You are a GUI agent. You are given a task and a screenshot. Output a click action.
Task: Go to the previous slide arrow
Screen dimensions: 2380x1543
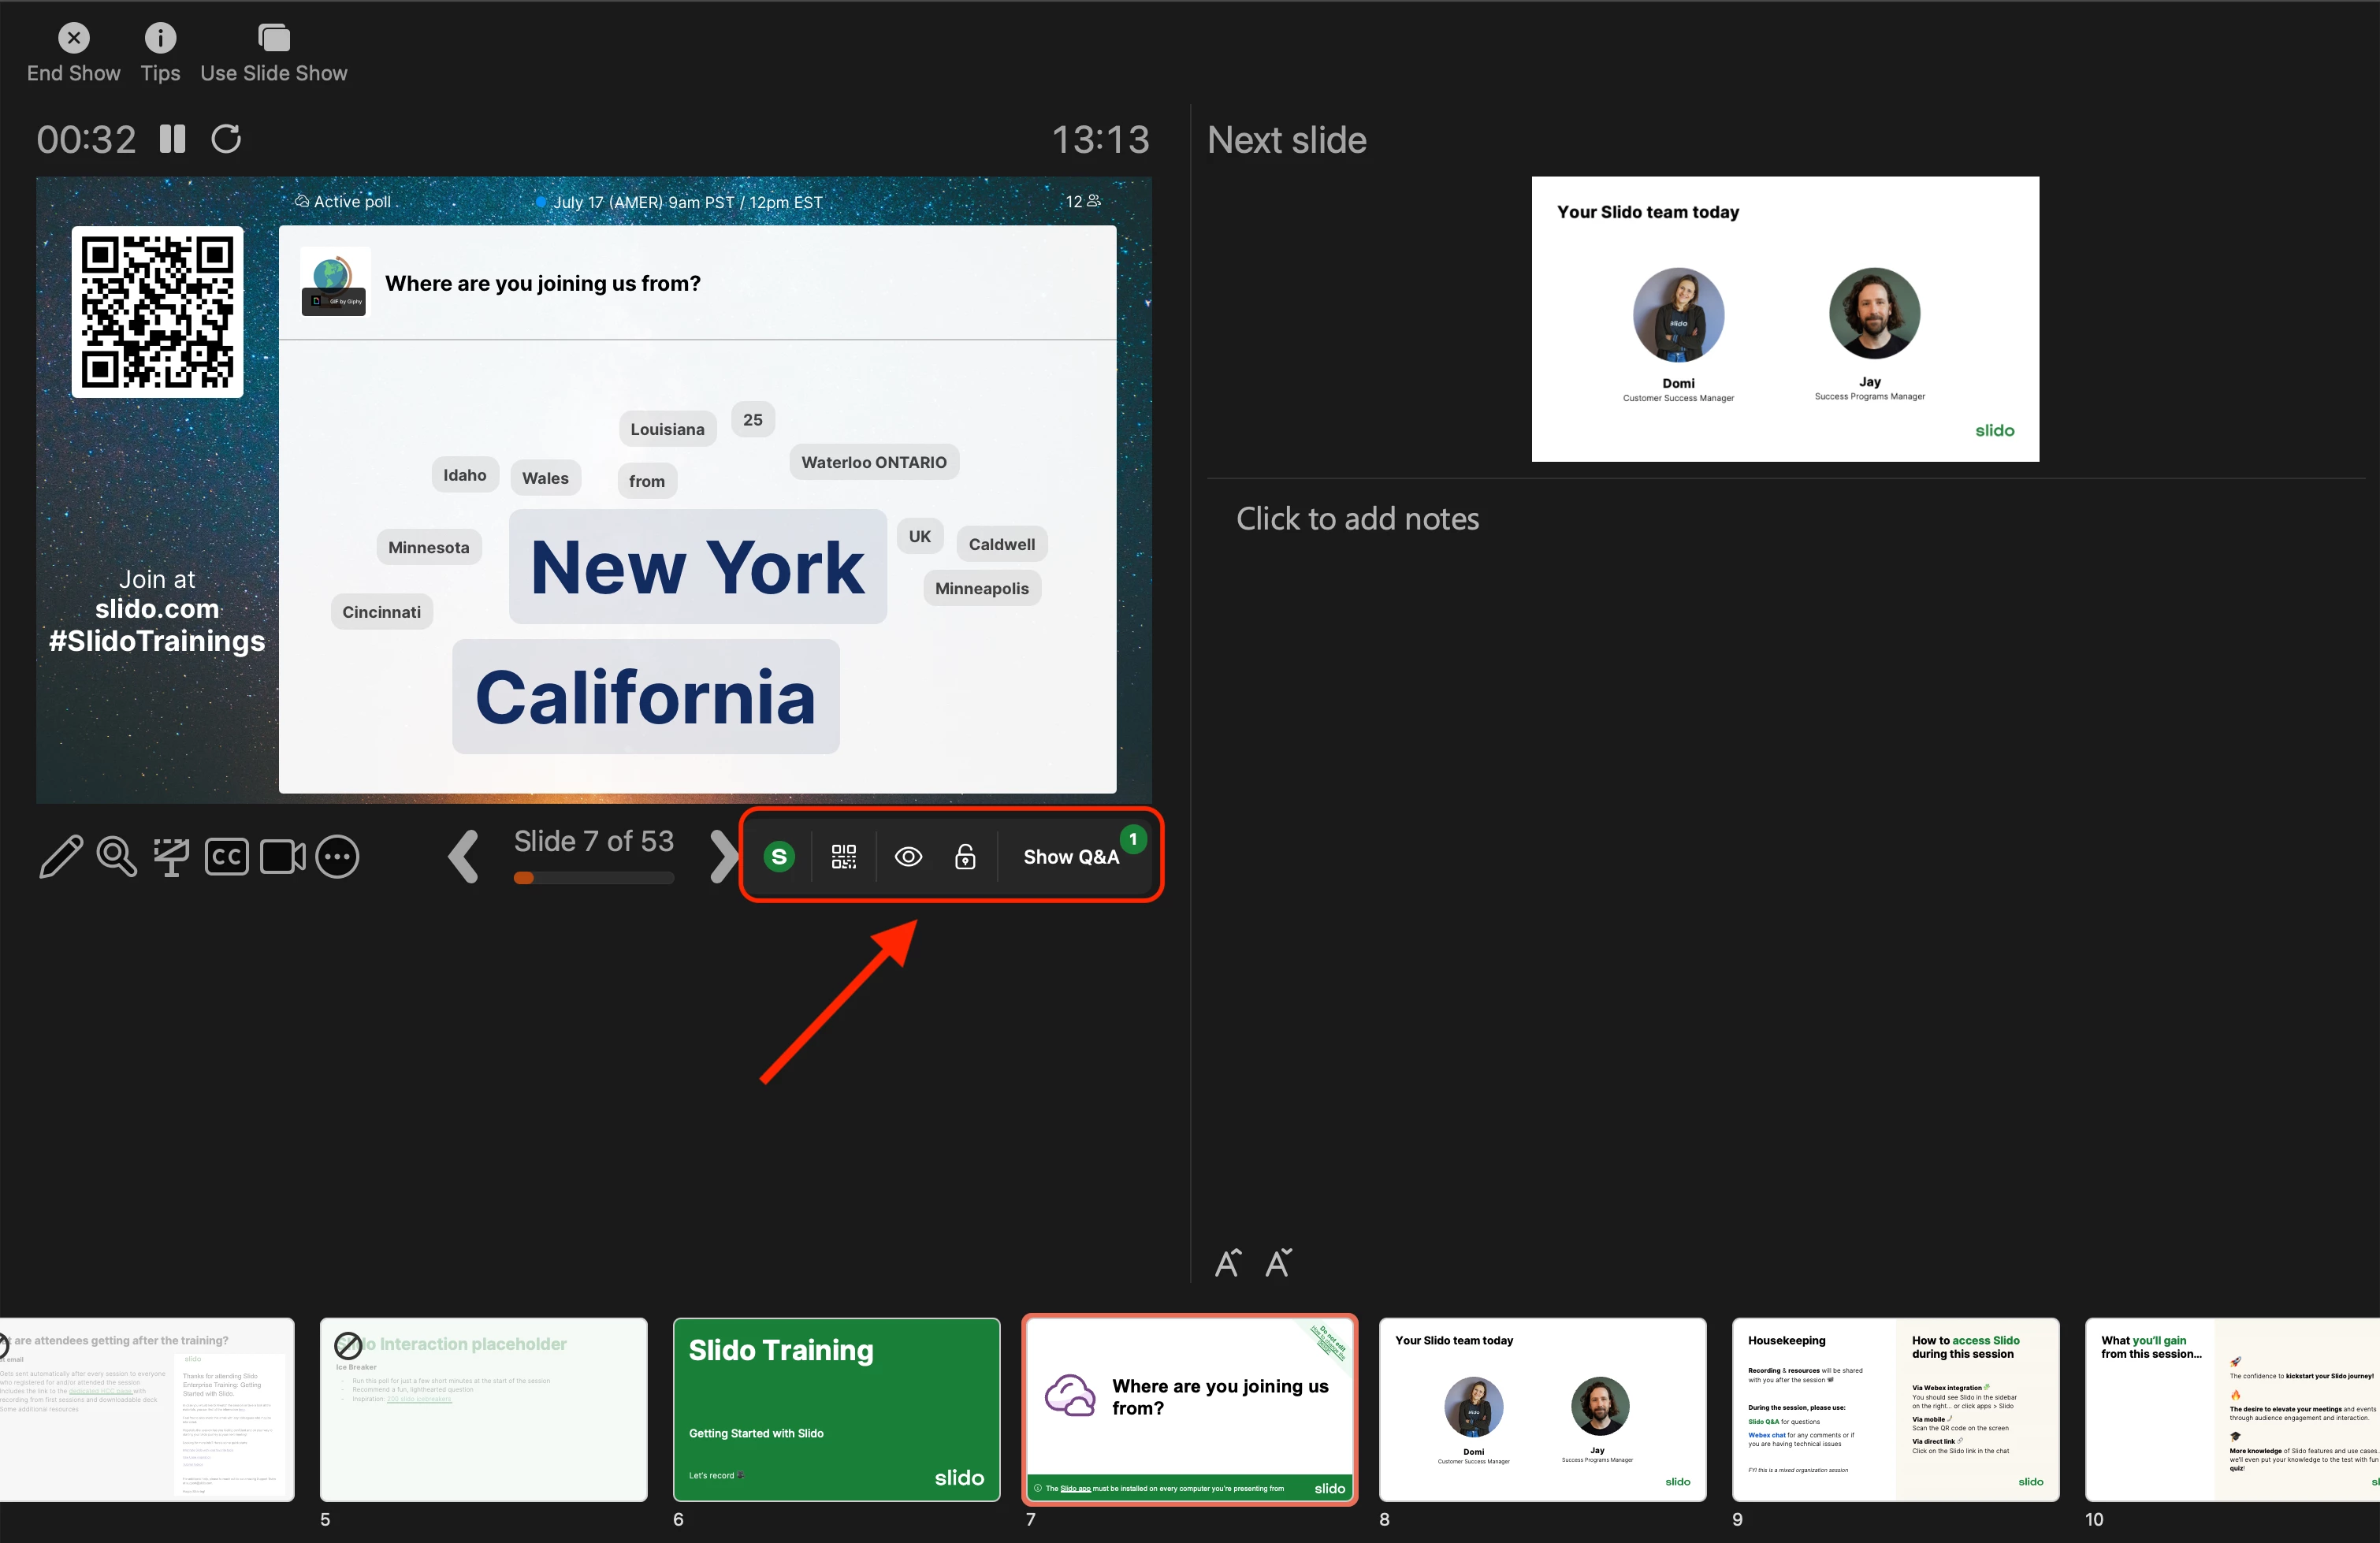tap(463, 856)
